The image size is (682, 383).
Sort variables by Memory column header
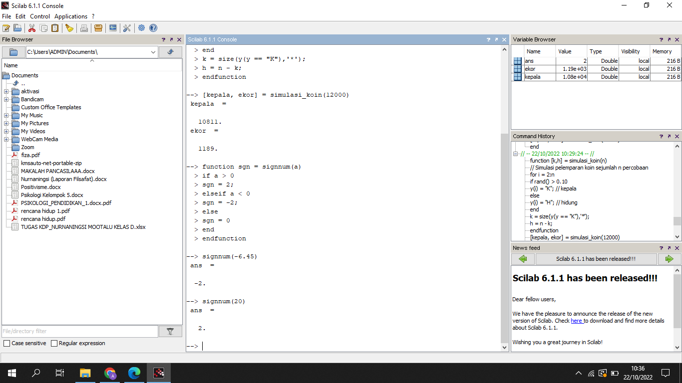pos(665,51)
